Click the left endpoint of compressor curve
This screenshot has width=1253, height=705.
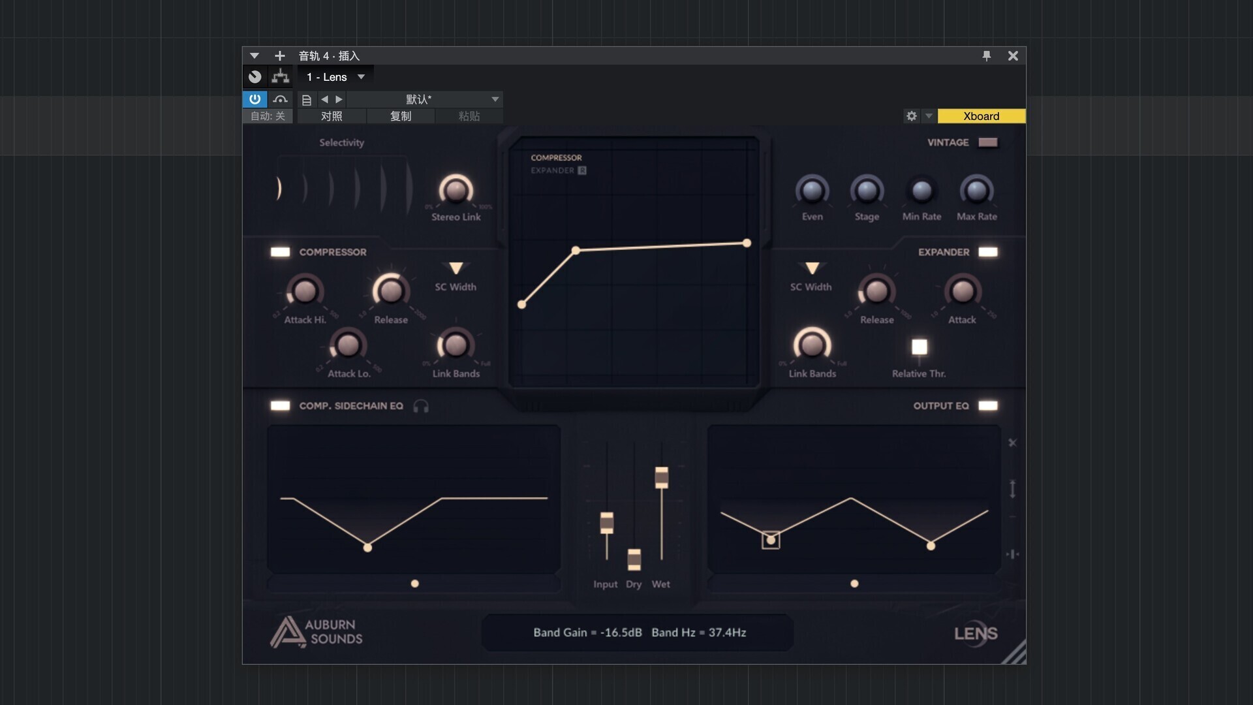(521, 304)
